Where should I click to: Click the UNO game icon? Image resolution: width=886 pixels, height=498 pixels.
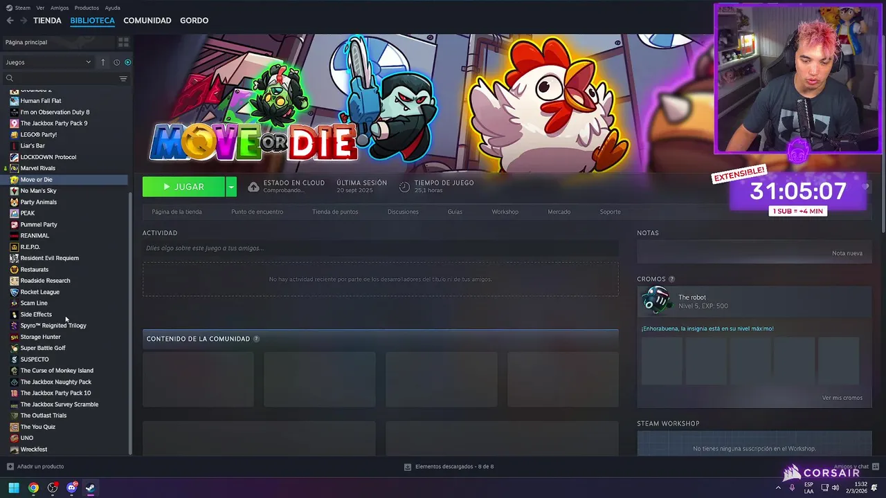click(15, 438)
